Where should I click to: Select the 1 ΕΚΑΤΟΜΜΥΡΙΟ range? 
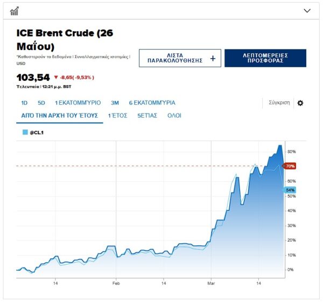[x=78, y=103]
